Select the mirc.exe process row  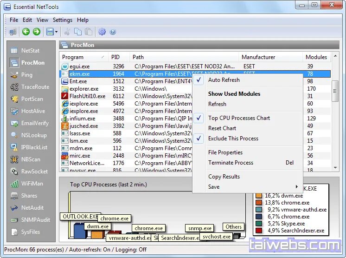(126, 156)
